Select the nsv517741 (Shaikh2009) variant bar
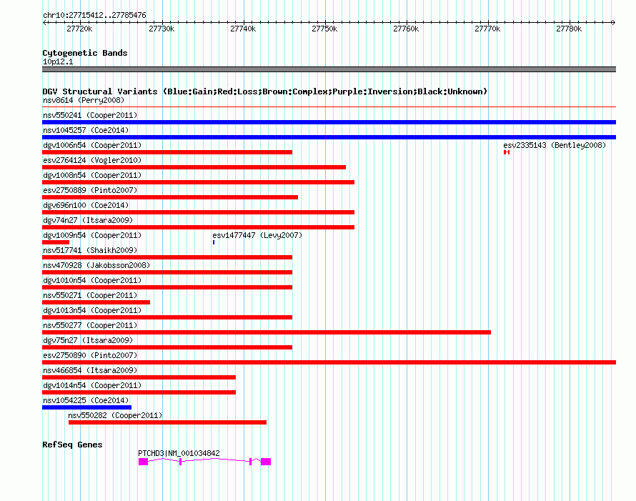This screenshot has height=501, width=636. [x=167, y=257]
